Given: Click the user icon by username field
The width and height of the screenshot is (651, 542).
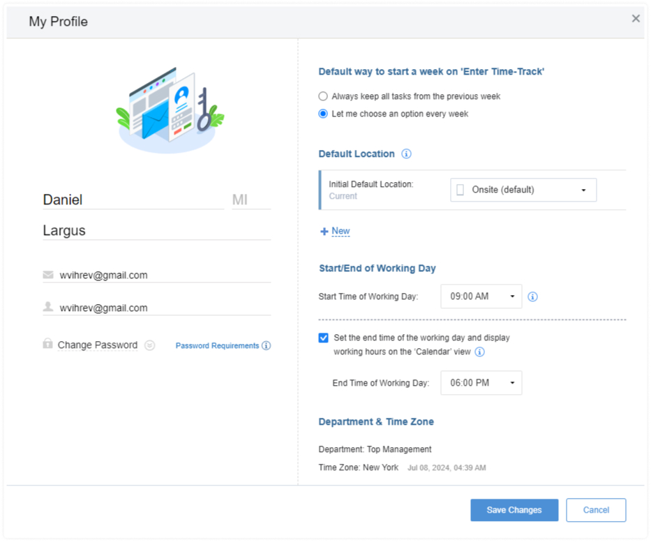Looking at the screenshot, I should pyautogui.click(x=48, y=307).
